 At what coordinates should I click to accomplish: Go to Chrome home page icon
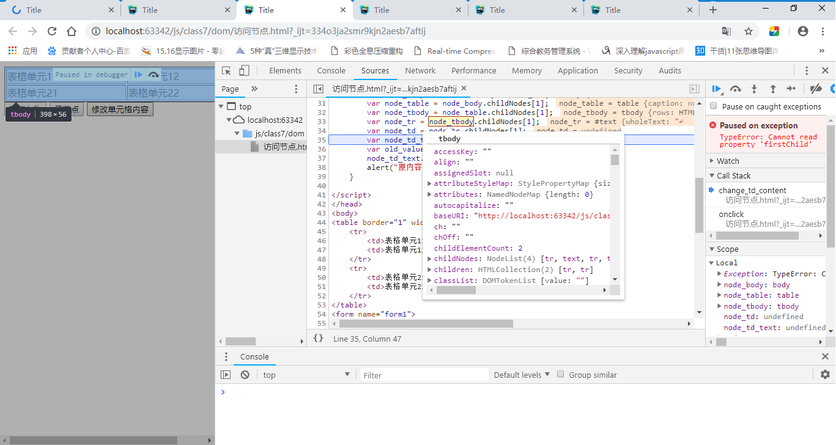tap(72, 31)
